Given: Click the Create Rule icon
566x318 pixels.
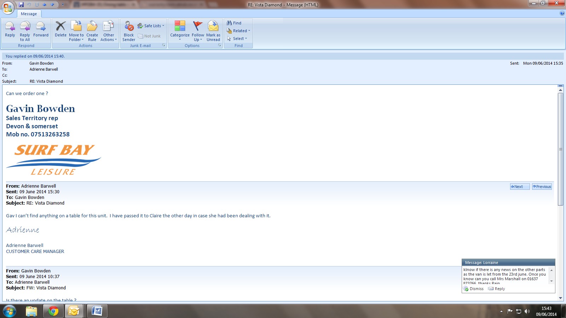Looking at the screenshot, I should coord(92,30).
